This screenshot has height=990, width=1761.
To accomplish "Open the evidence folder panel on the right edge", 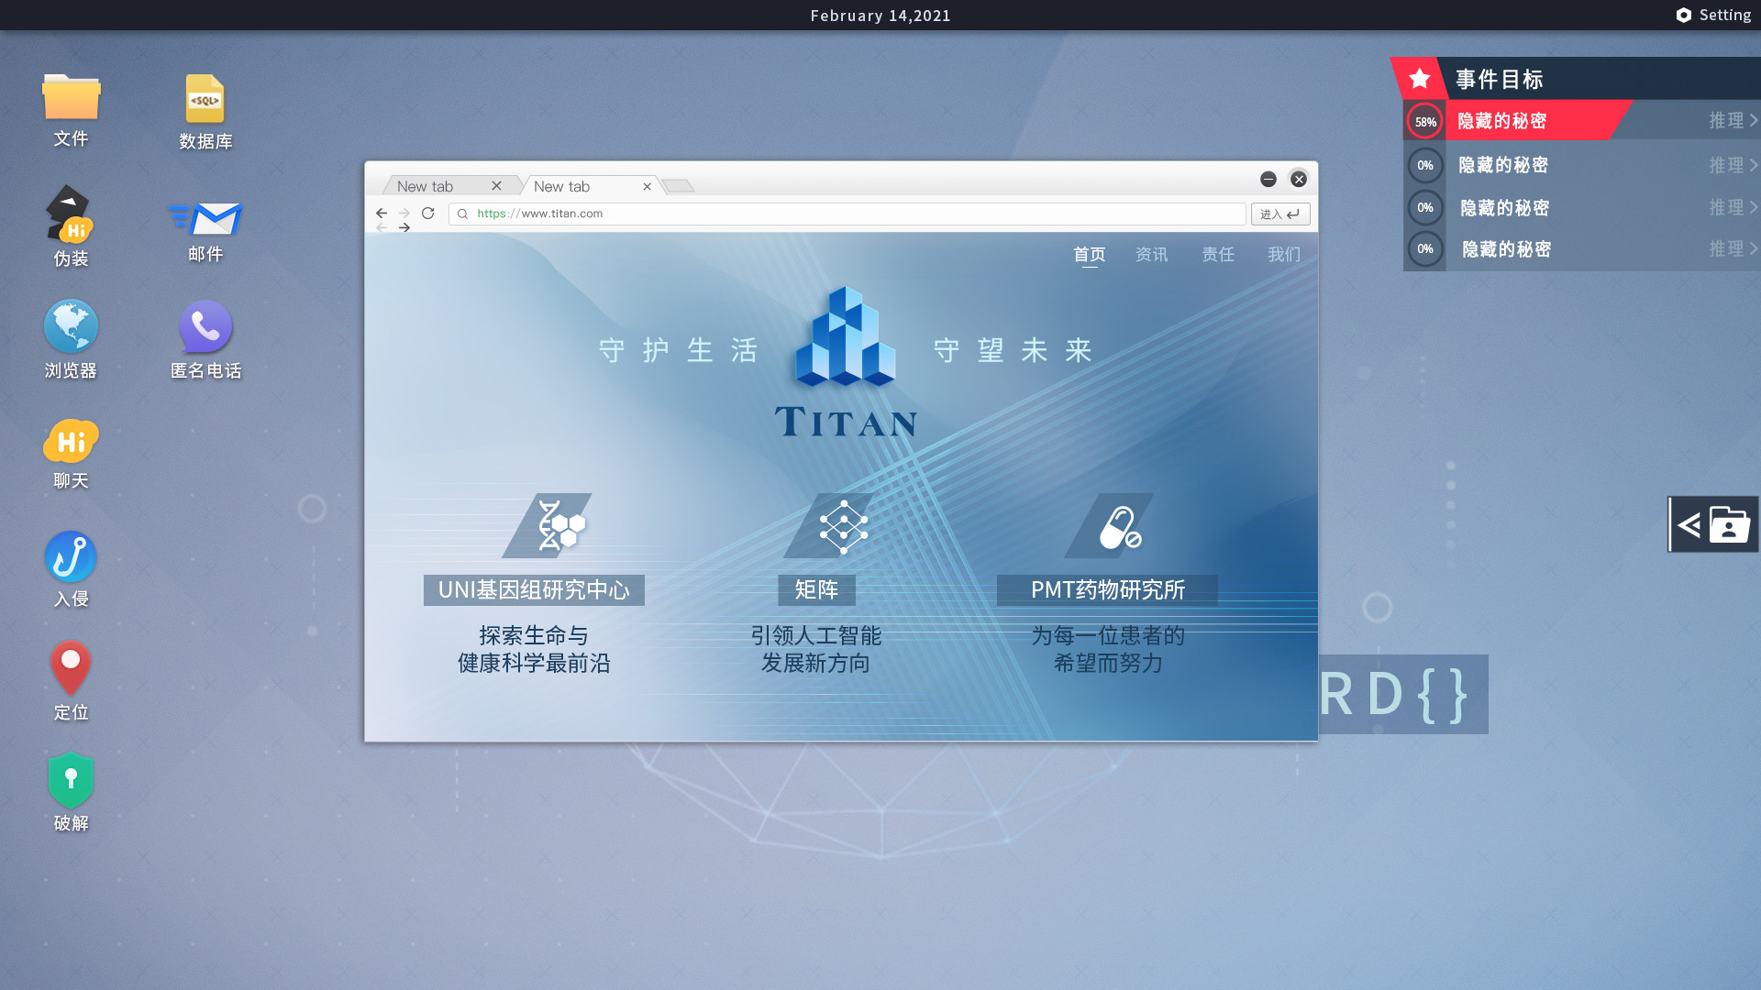I will 1711,524.
